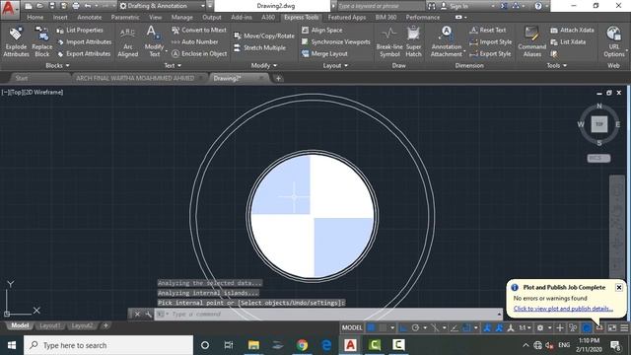Select the Stretch Multiple tool

[x=260, y=48]
